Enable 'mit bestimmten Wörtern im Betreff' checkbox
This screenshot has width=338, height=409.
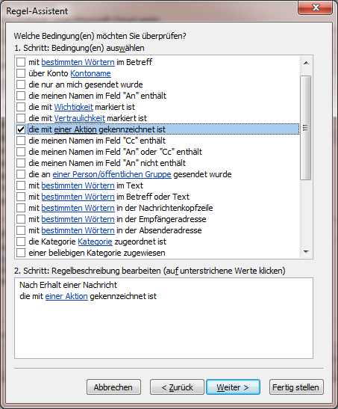[x=21, y=62]
